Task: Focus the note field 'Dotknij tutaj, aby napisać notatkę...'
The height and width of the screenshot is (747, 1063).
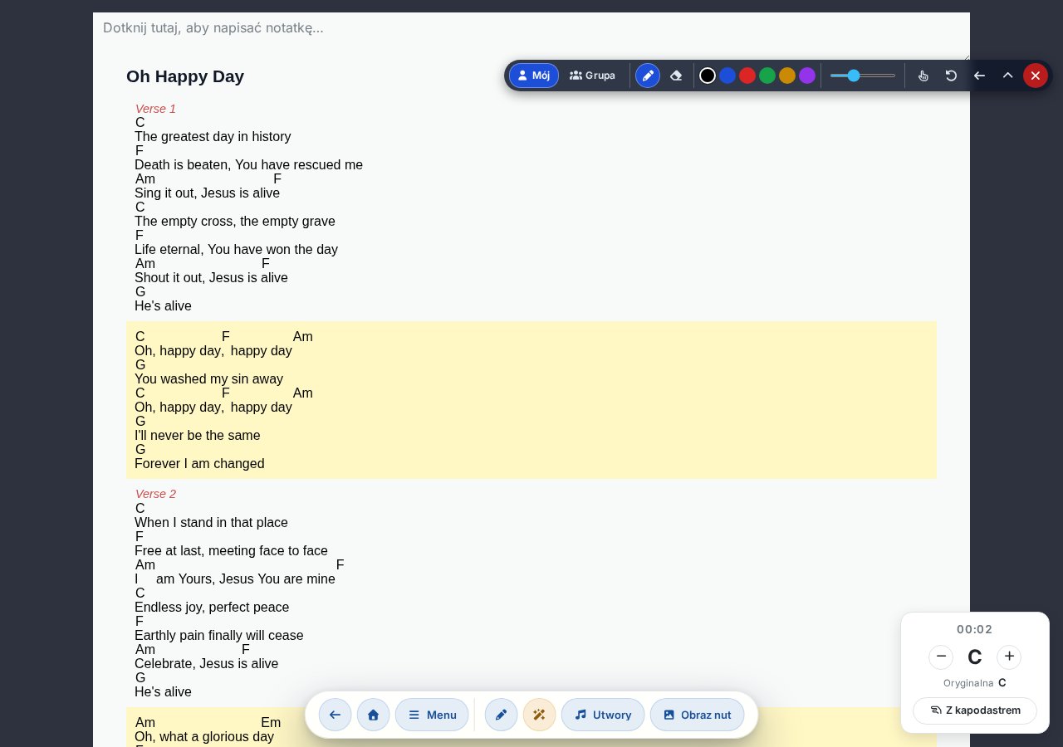Action: [531, 35]
